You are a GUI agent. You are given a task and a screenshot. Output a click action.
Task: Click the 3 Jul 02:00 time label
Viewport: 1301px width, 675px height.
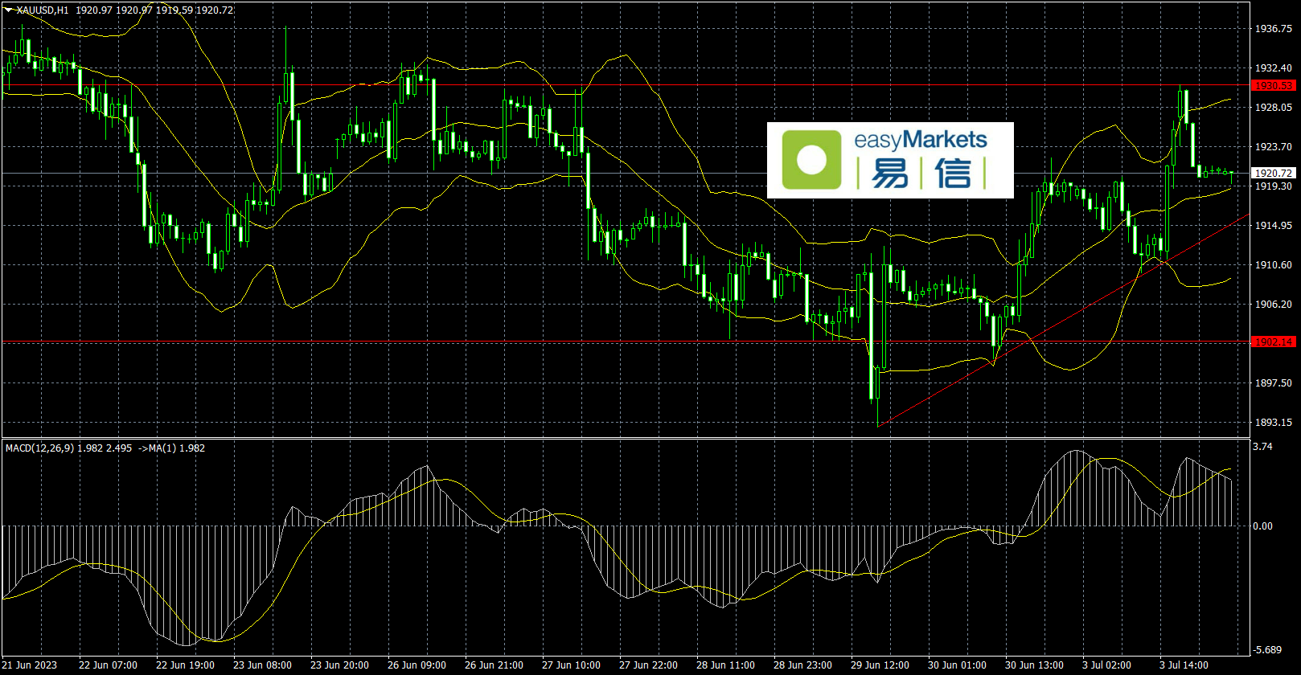point(1109,665)
